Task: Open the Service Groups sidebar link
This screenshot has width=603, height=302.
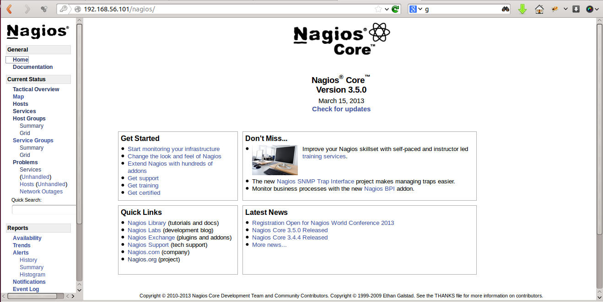Action: 33,141
